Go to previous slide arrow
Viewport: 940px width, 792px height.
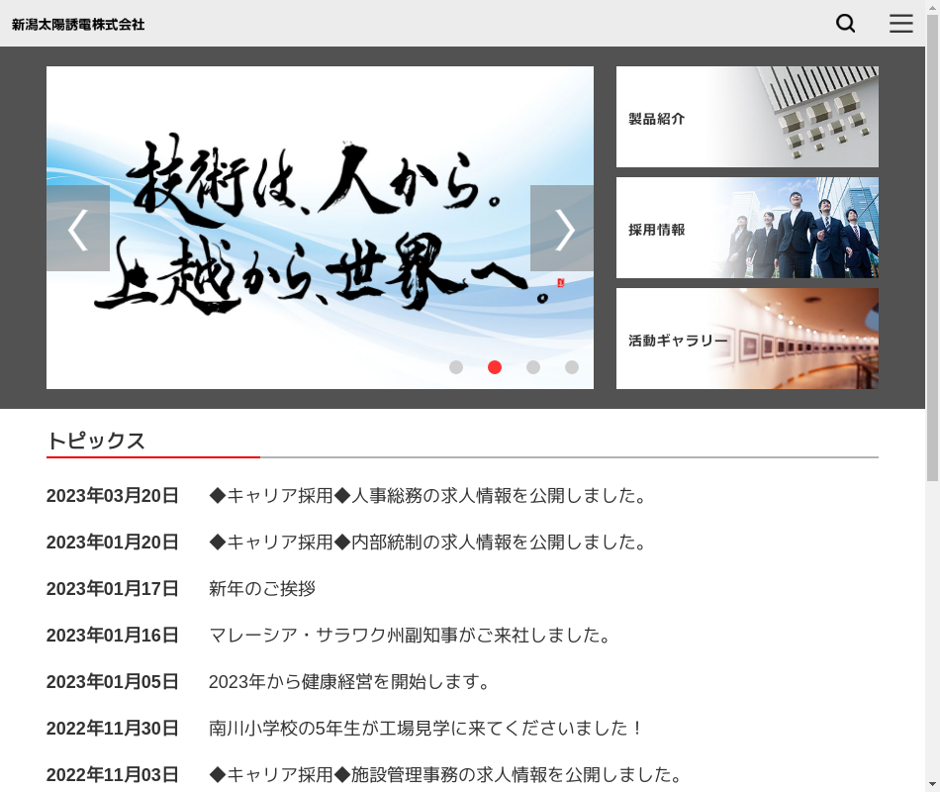coord(78,229)
